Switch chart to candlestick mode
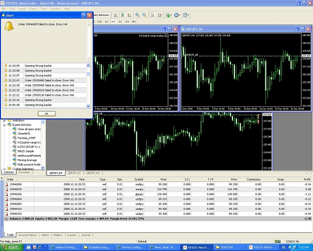 [x=123, y=15]
